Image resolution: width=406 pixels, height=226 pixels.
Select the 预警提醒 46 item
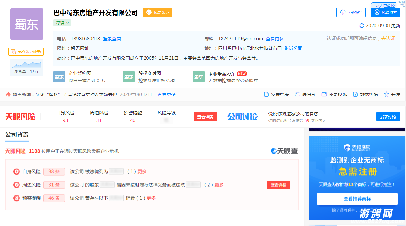click(133, 117)
